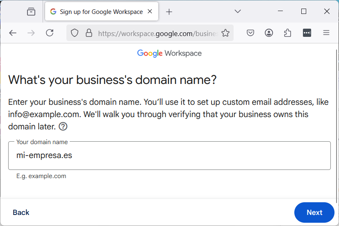This screenshot has height=226, width=339.
Task: Click the browser back arrow
Action: point(13,33)
